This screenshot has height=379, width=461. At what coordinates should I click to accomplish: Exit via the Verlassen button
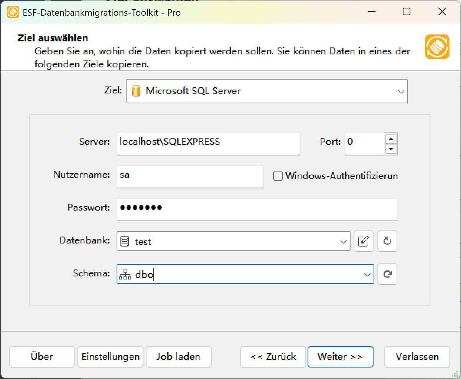click(x=417, y=356)
